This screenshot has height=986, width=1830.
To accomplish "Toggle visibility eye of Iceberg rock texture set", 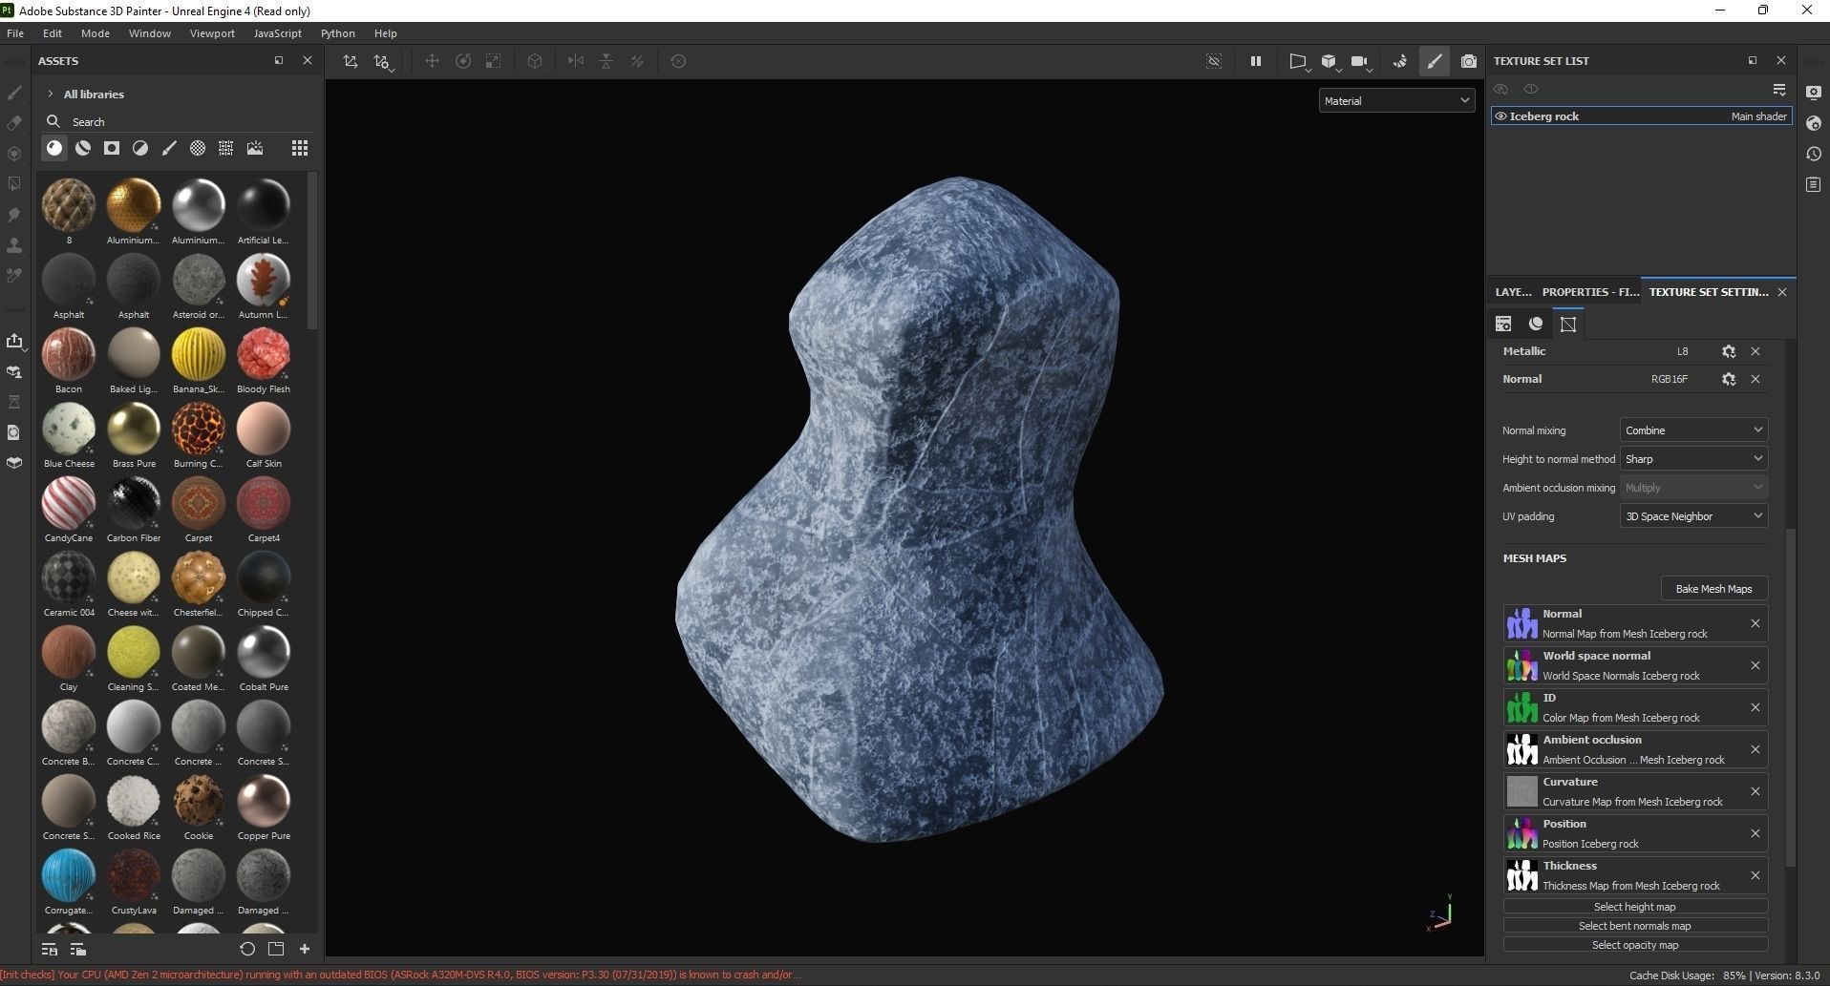I will coord(1500,116).
